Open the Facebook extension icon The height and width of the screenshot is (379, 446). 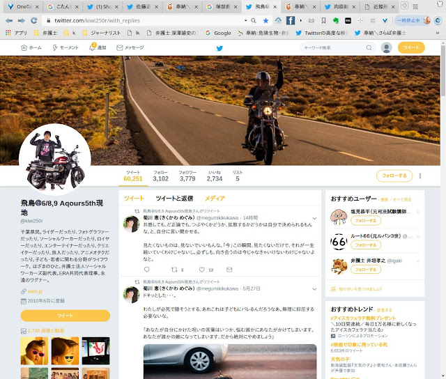coord(290,20)
